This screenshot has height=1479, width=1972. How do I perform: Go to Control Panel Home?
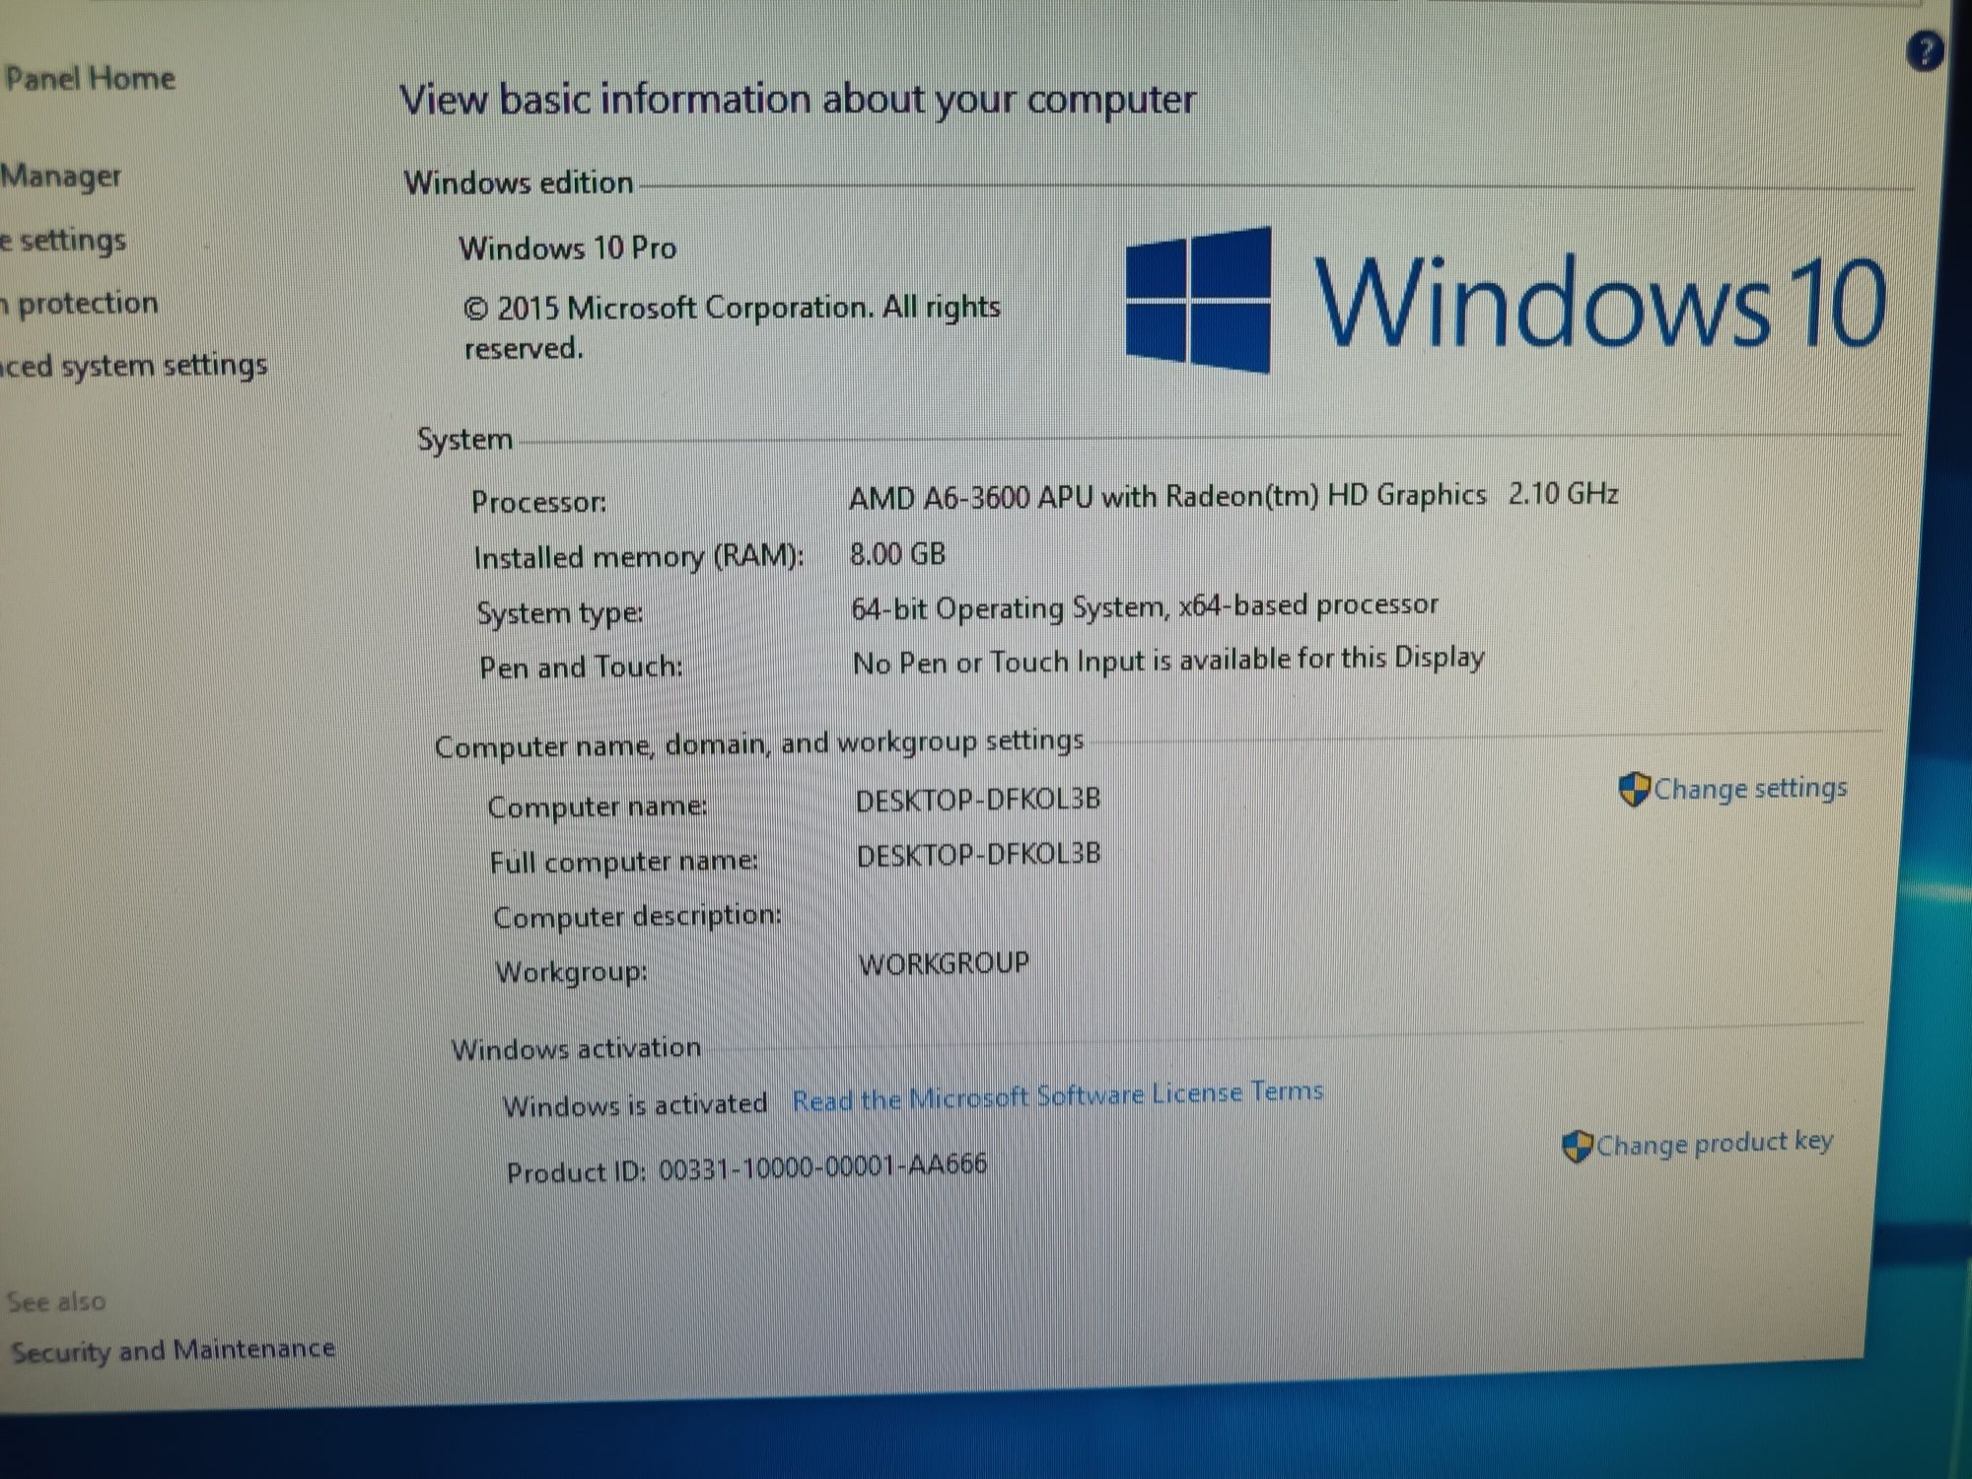point(89,79)
